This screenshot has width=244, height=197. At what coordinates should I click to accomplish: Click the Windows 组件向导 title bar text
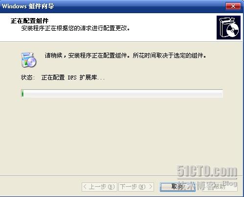tap(28, 6)
